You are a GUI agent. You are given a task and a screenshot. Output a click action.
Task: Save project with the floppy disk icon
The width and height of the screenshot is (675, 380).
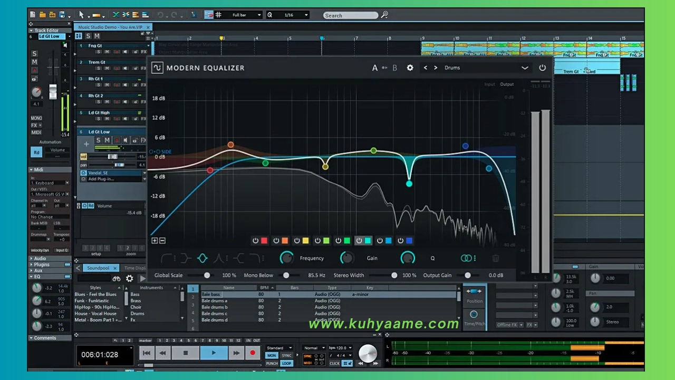(62, 15)
